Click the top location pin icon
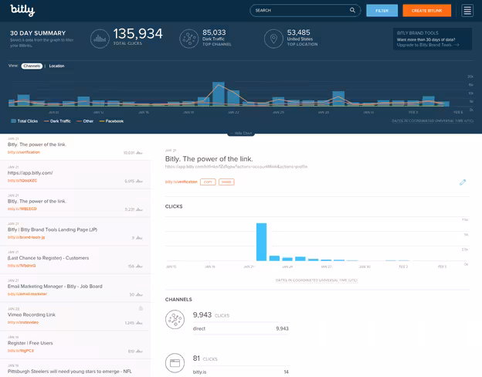The image size is (482, 377). 273,39
